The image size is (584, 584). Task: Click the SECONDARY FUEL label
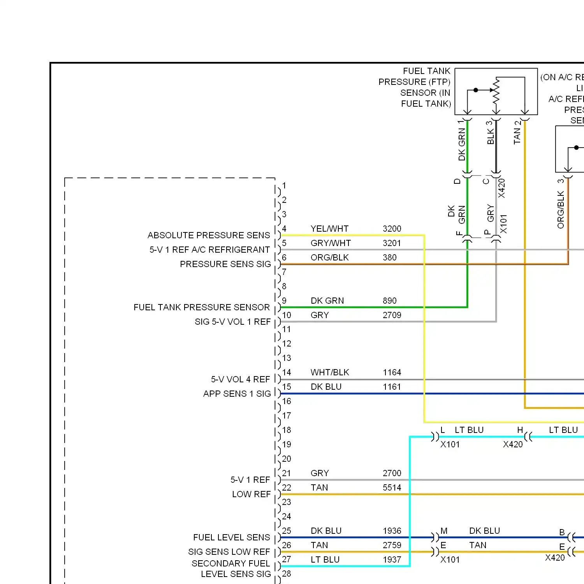[x=230, y=563]
